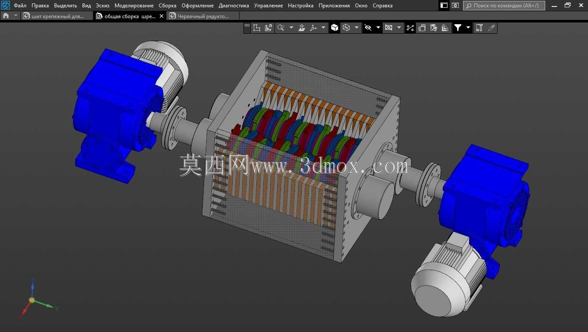Click the KOMPAS application logo icon

click(6, 6)
